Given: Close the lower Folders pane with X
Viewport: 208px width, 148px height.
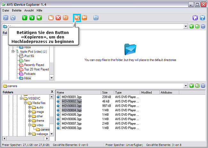Looking at the screenshot, I should 52,92.
